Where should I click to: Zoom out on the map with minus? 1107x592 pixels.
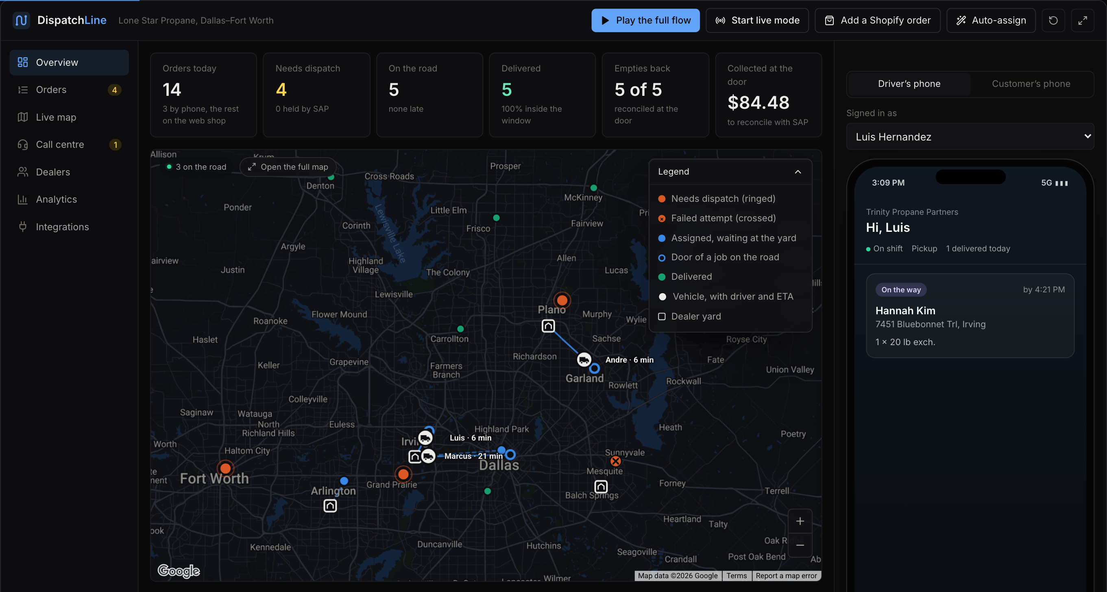pos(800,545)
